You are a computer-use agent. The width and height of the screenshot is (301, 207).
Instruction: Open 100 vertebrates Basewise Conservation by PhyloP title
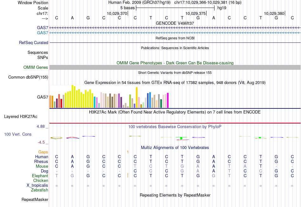pos(175,127)
